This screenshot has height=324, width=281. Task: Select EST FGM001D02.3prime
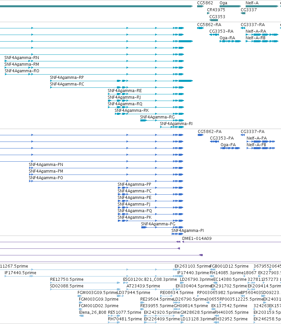(x=99, y=306)
